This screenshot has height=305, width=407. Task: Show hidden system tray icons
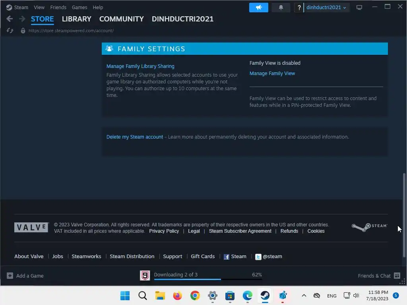(304, 295)
